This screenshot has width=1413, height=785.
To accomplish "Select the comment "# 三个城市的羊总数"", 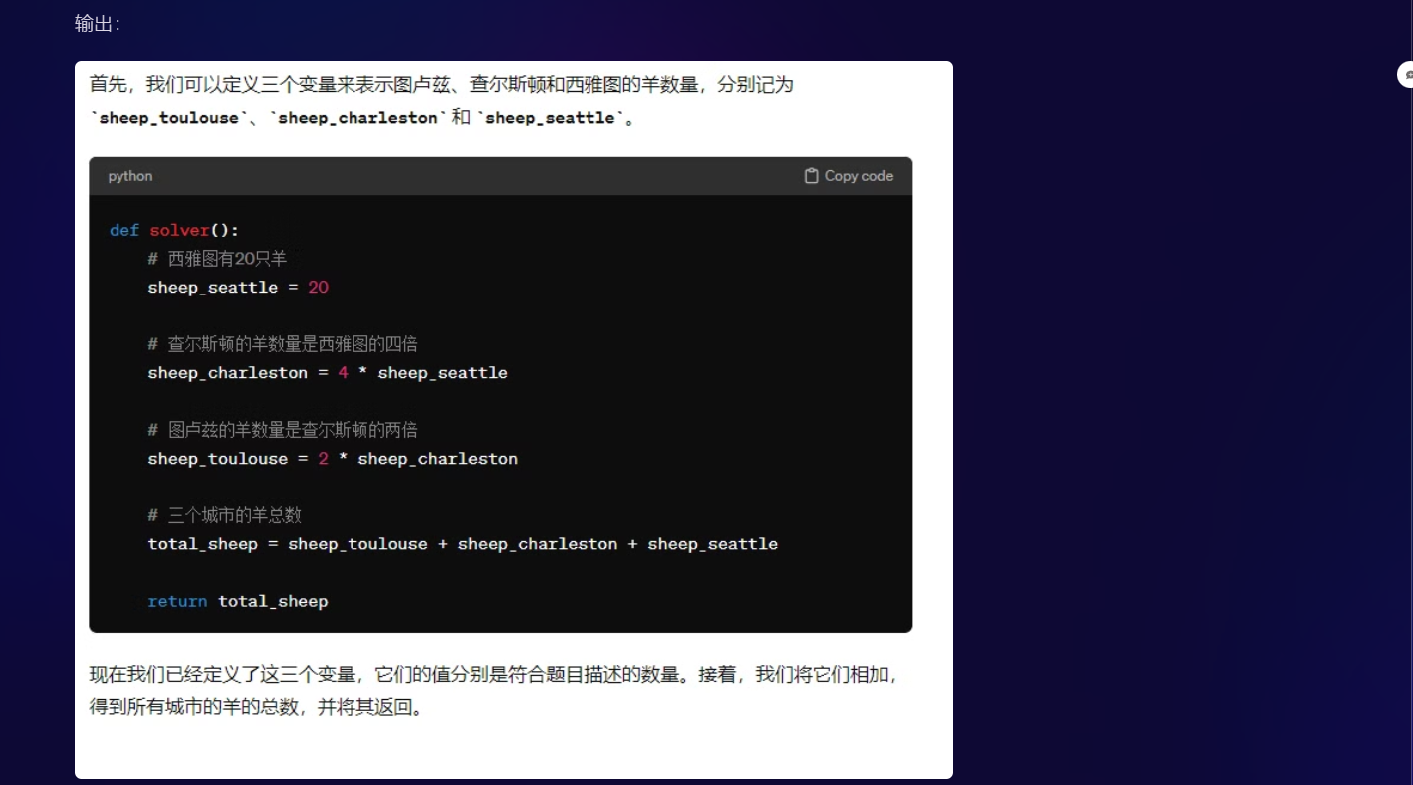I will (224, 515).
